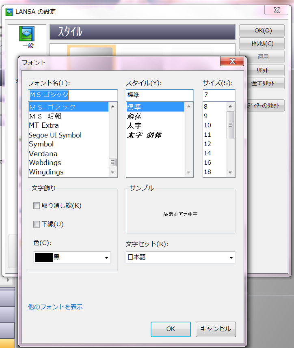
Task: Click down arrow of size list scrollbar
Action: tap(230, 172)
